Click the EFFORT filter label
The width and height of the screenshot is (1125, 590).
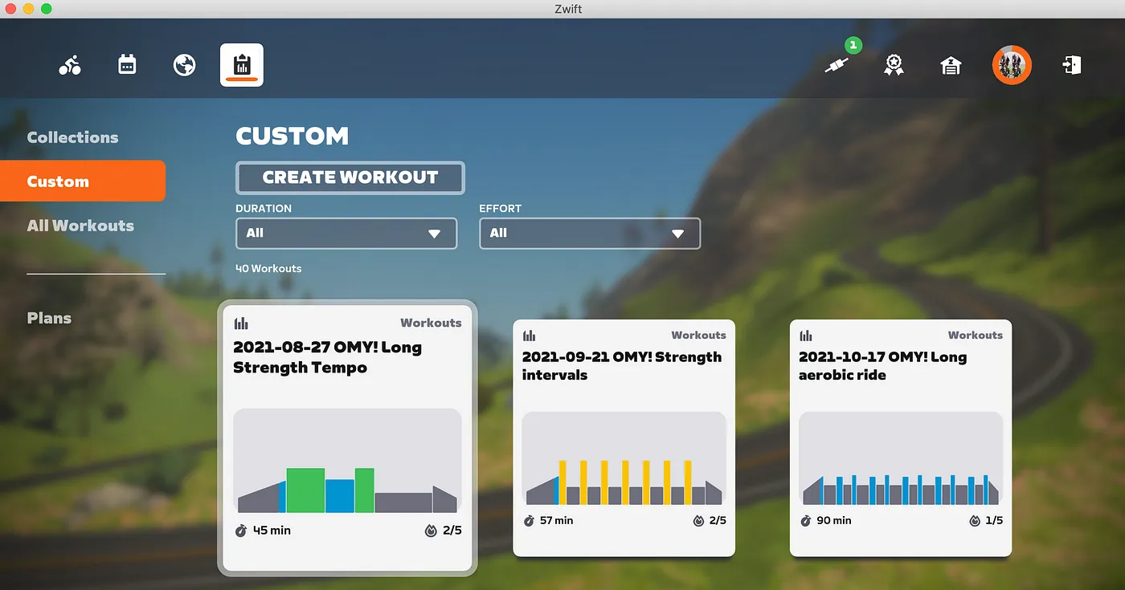[501, 208]
